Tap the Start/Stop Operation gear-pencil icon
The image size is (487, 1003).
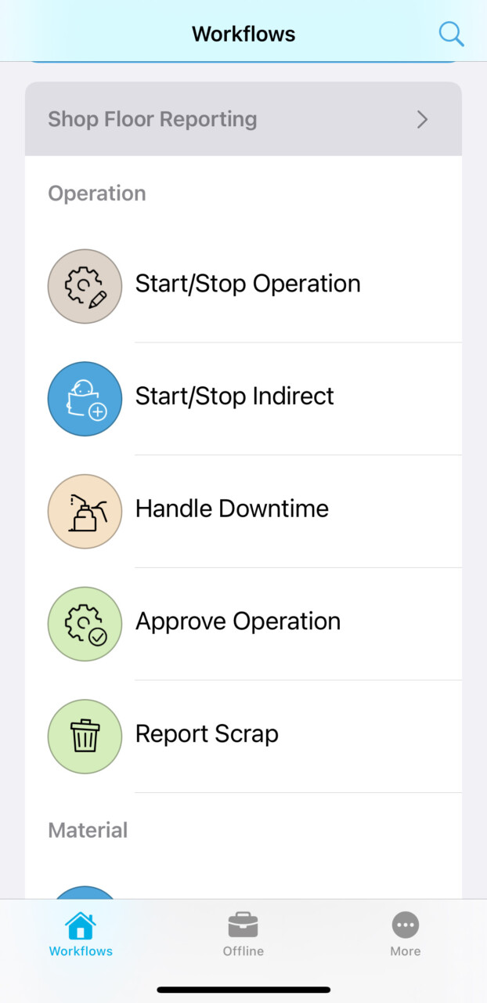tap(85, 286)
